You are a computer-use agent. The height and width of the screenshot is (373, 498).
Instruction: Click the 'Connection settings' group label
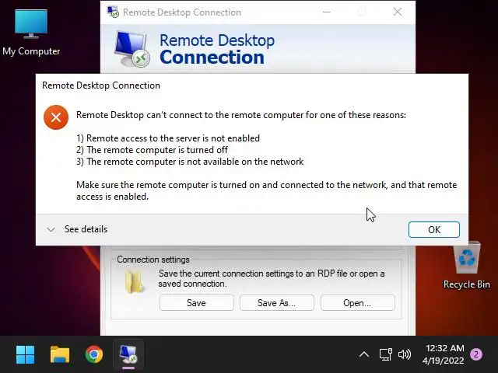click(x=153, y=260)
